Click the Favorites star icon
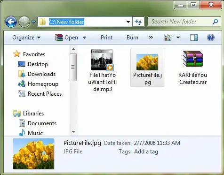 [17, 54]
